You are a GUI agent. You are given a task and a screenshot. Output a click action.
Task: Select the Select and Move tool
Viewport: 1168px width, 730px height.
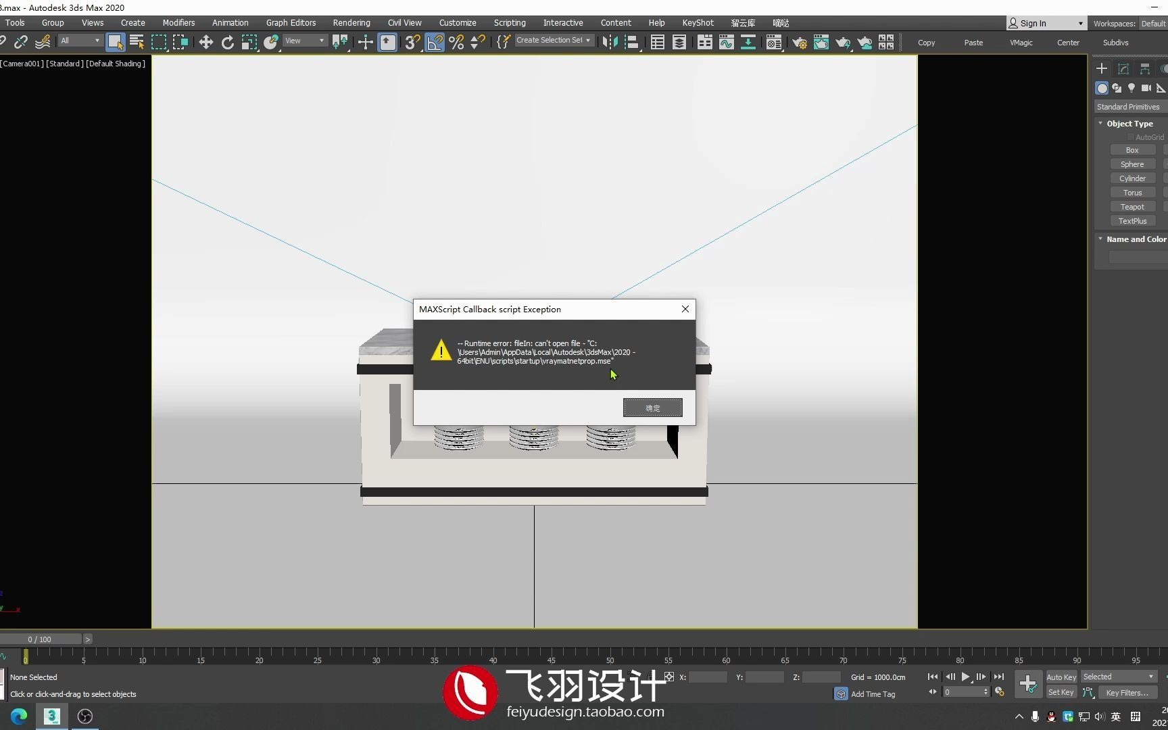pos(206,42)
